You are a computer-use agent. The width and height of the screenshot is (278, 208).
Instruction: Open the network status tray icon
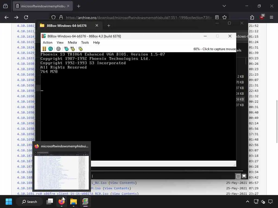[x=256, y=201]
